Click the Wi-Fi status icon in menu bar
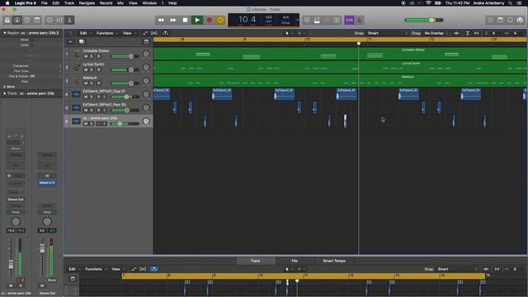 [428, 3]
